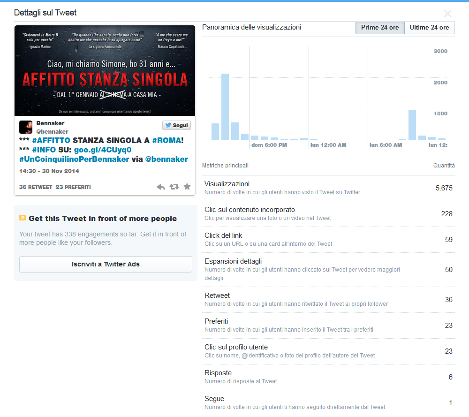Click the retweet icon below the tweet
Screen dimensions: 469x417
pyautogui.click(x=174, y=186)
